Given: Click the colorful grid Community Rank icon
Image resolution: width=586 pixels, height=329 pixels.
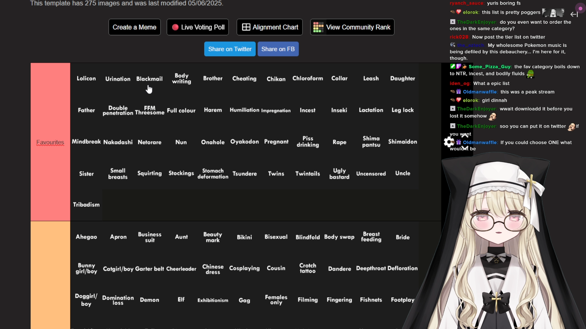Looking at the screenshot, I should [318, 27].
